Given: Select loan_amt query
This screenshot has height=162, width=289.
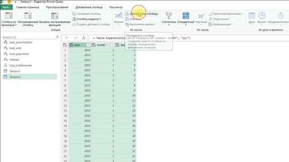Looking at the screenshot, I should click(30, 48).
